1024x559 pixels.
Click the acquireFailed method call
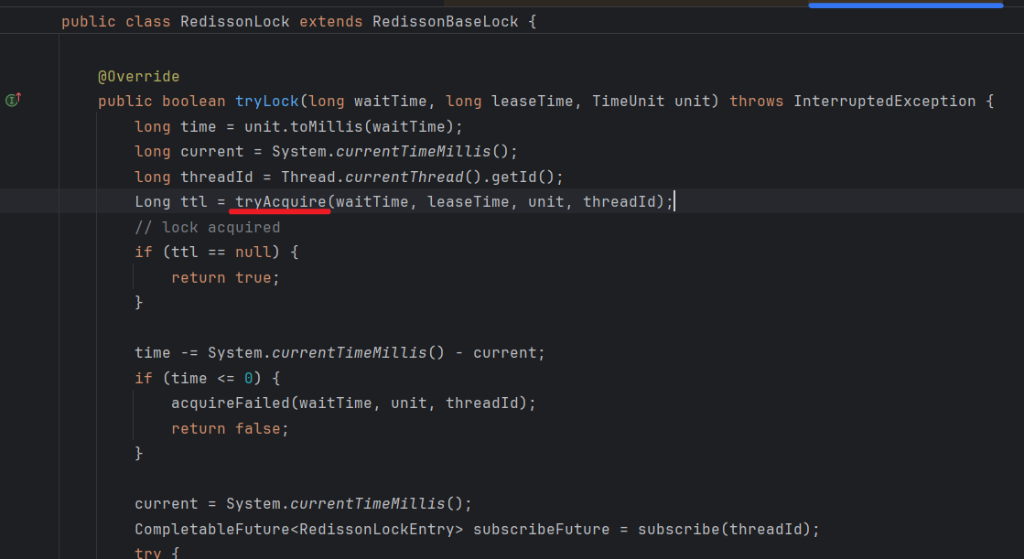231,403
